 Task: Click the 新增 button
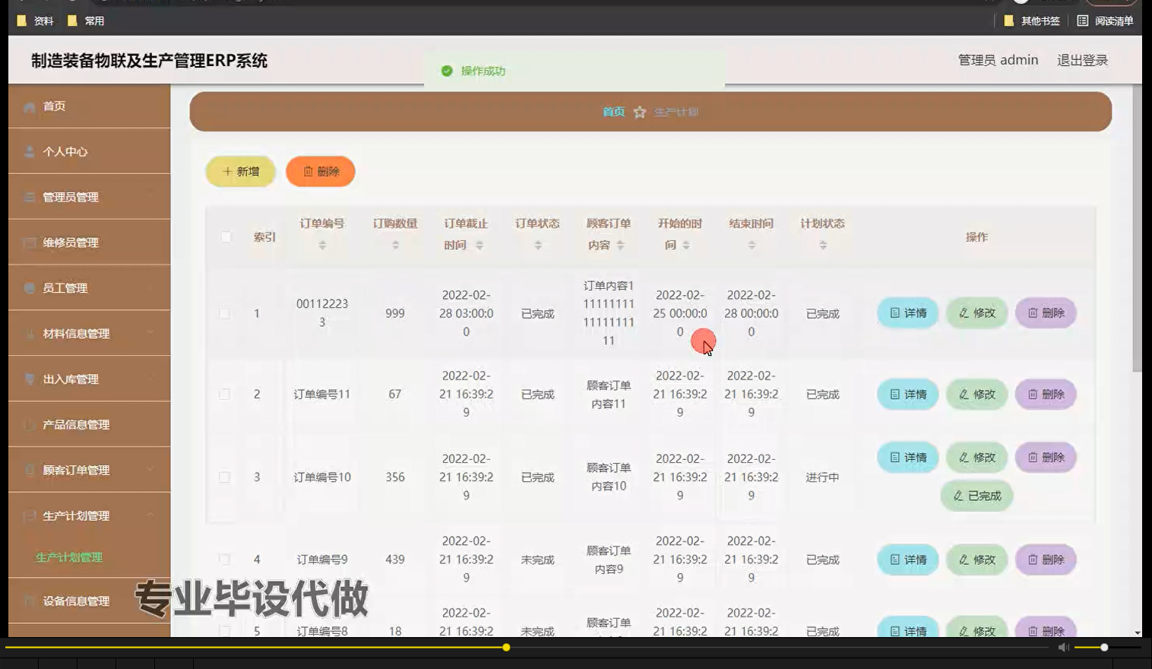pos(239,172)
